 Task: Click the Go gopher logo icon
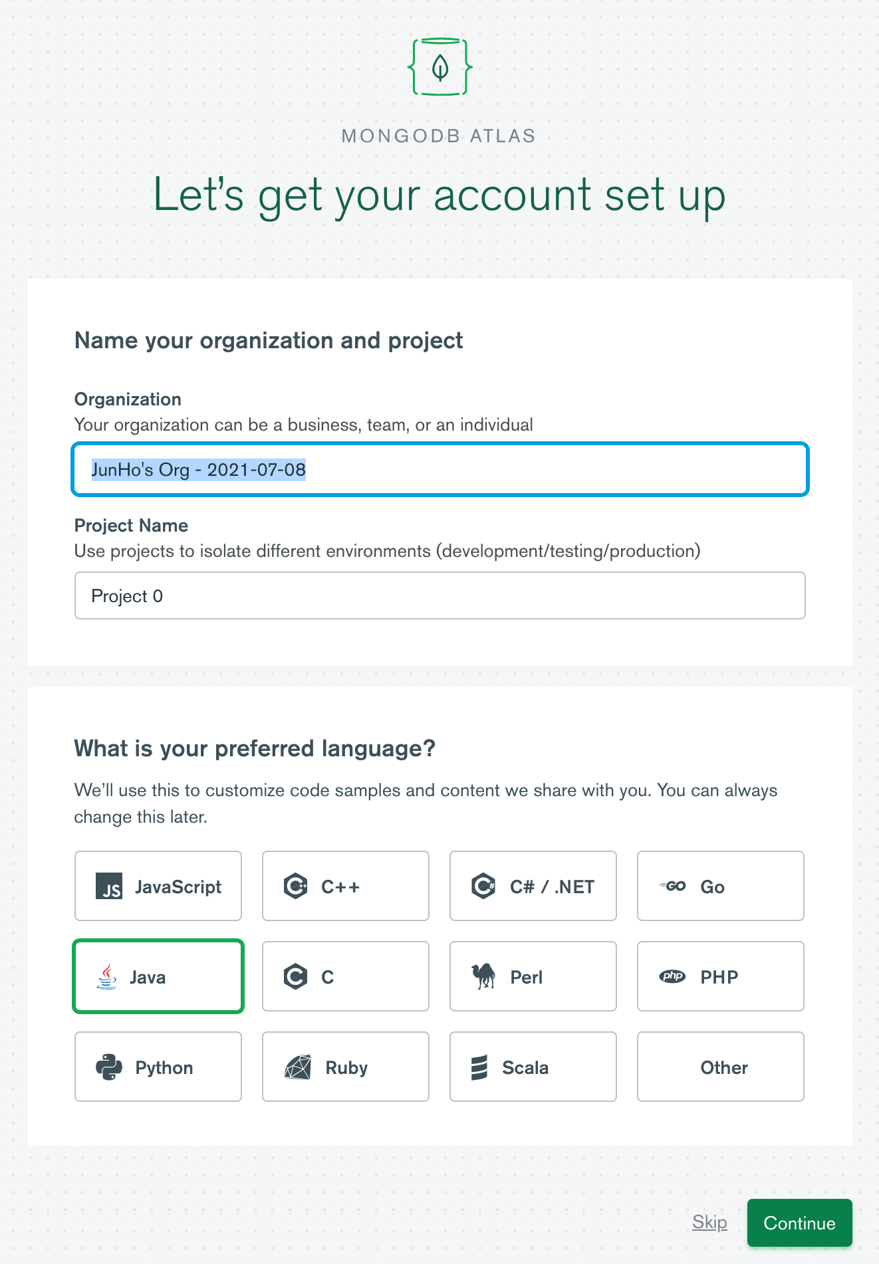tap(673, 886)
